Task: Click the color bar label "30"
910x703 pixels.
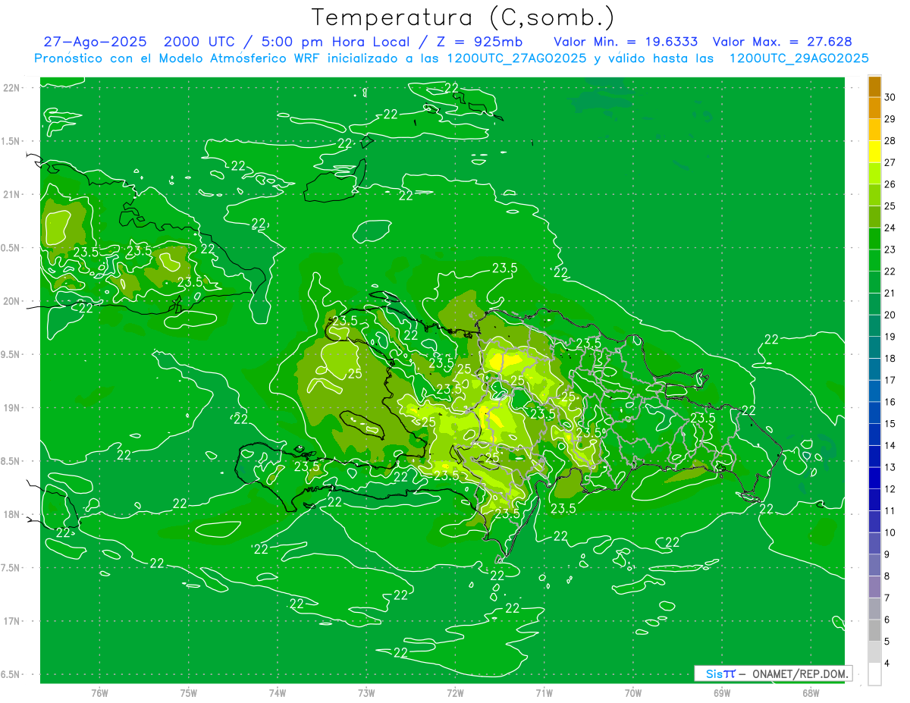Action: [x=890, y=97]
